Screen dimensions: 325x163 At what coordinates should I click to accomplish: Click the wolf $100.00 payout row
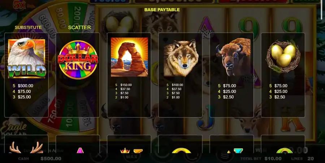click(x=175, y=85)
